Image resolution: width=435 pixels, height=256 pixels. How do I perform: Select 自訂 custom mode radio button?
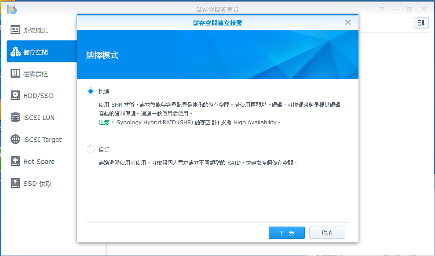[91, 150]
